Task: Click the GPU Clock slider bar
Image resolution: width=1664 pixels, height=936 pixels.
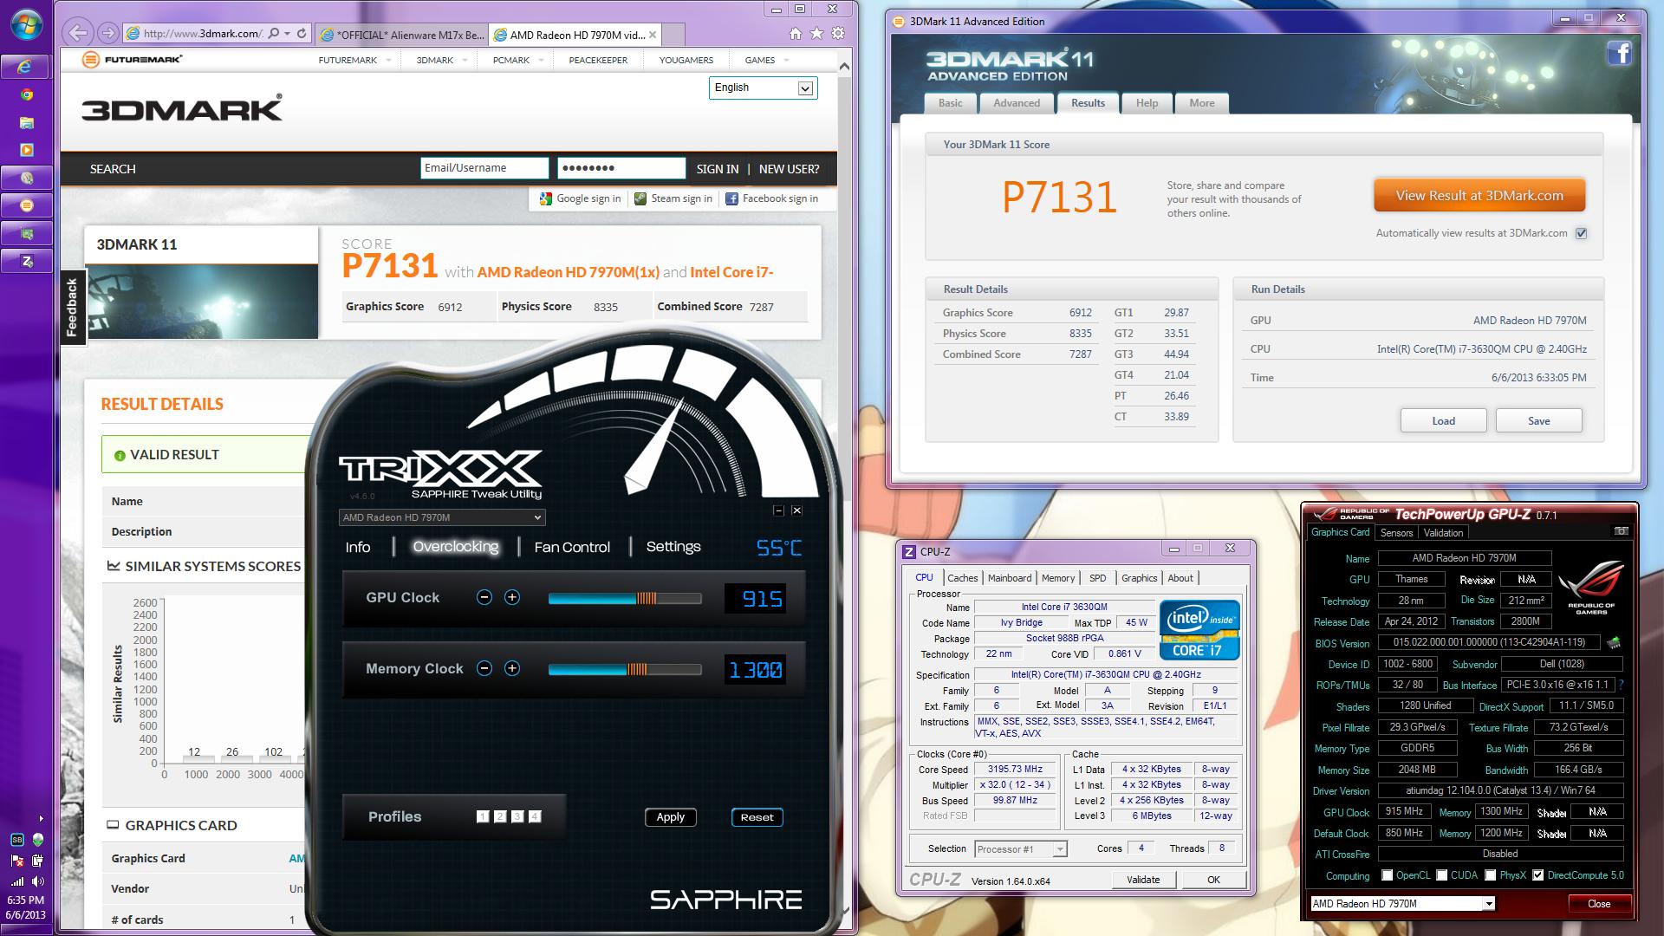Action: pyautogui.click(x=624, y=598)
